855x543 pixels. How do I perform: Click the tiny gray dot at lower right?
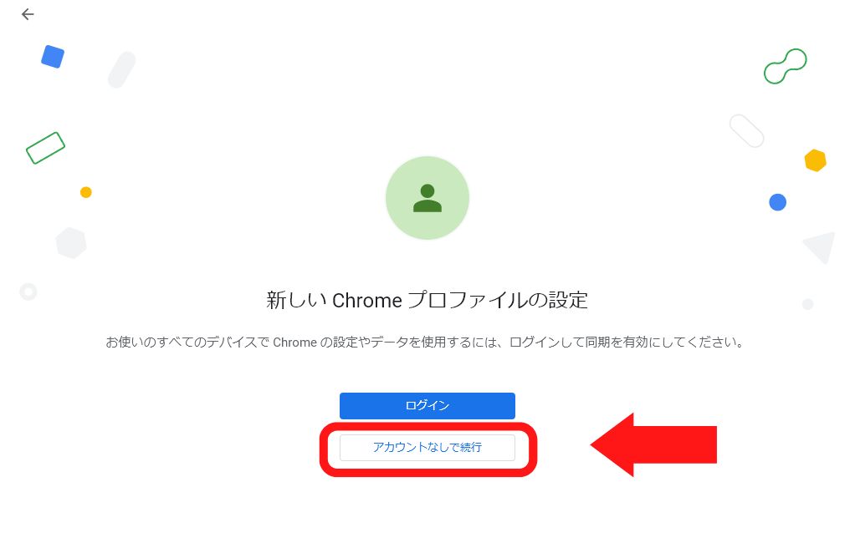[807, 304]
